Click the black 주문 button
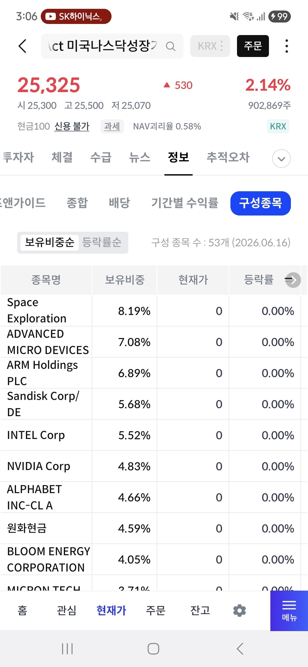 (x=253, y=46)
